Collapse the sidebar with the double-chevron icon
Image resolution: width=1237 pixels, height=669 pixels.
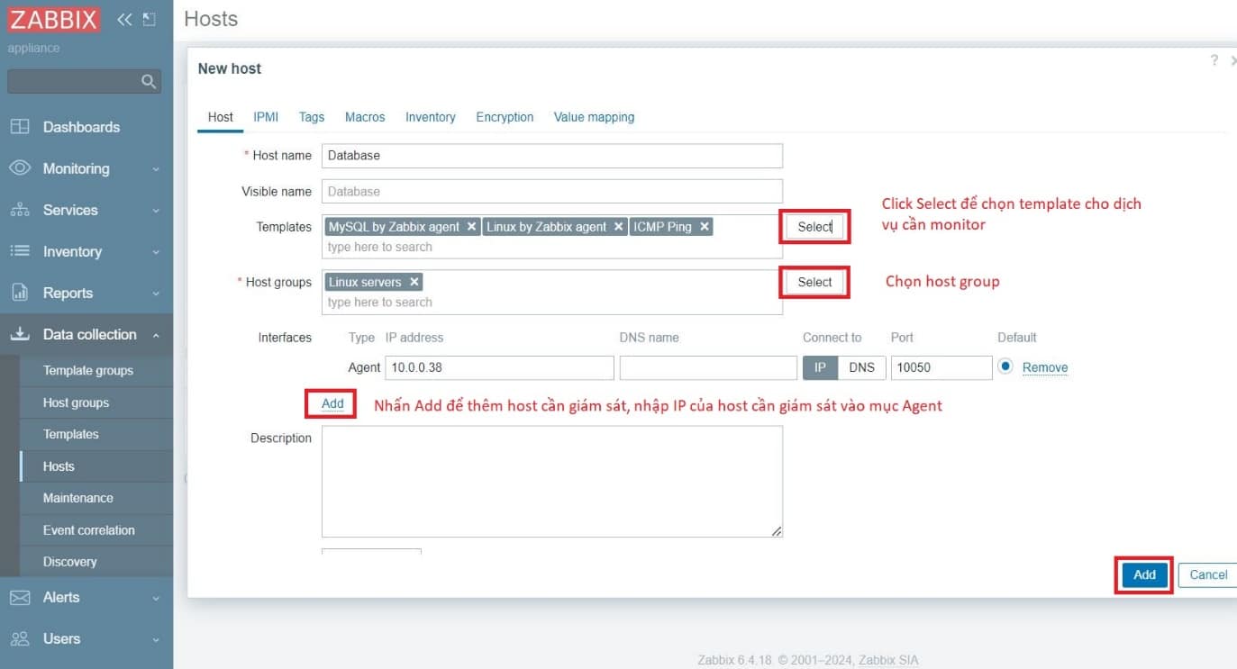coord(124,20)
